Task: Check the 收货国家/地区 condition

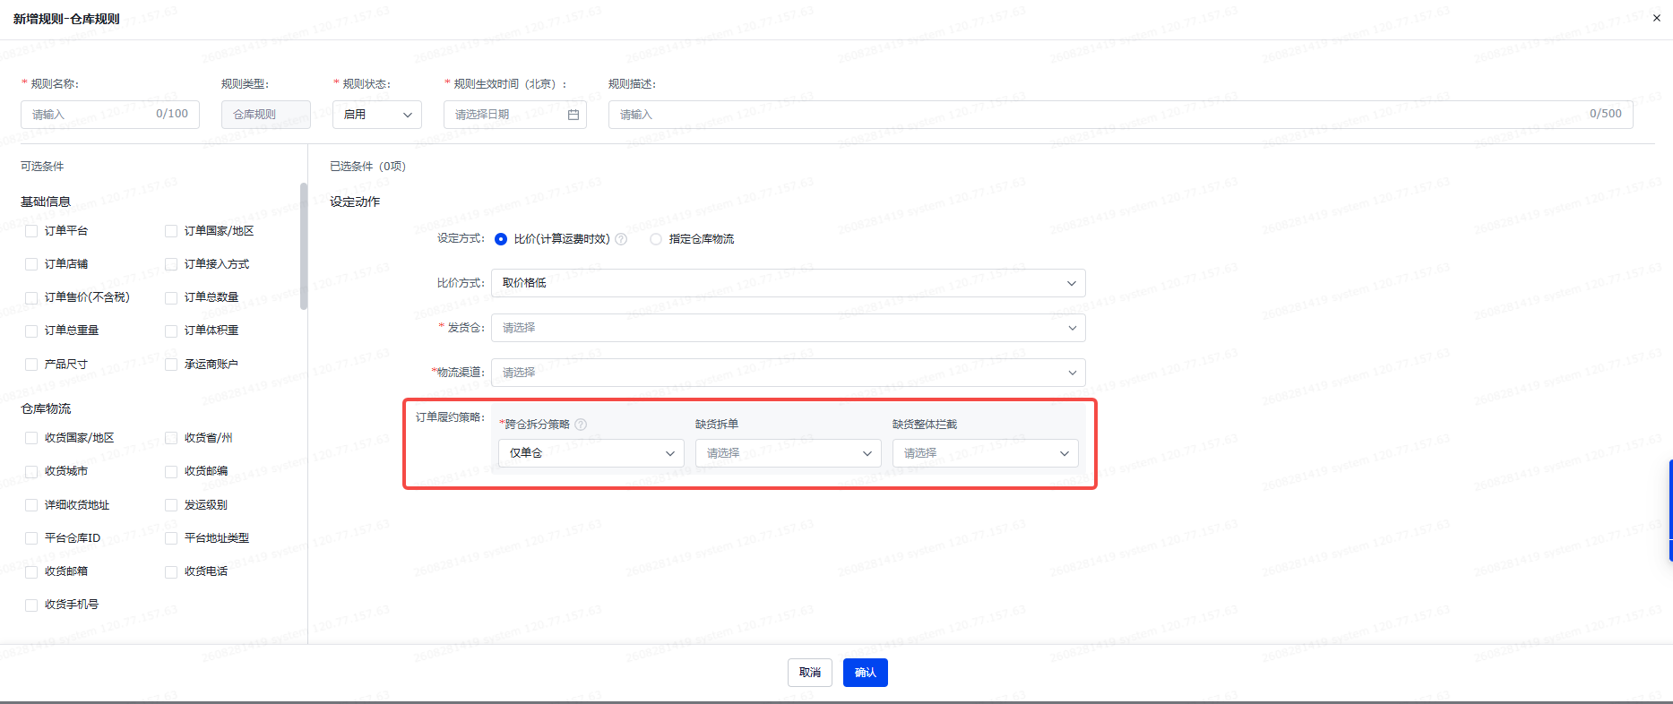Action: (x=31, y=438)
